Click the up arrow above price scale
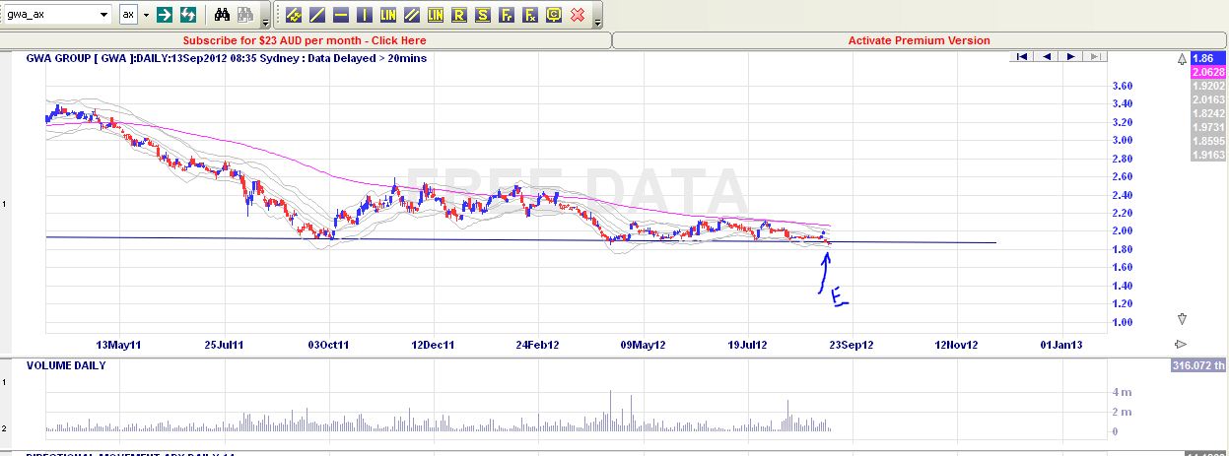This screenshot has height=456, width=1229. 1182,59
